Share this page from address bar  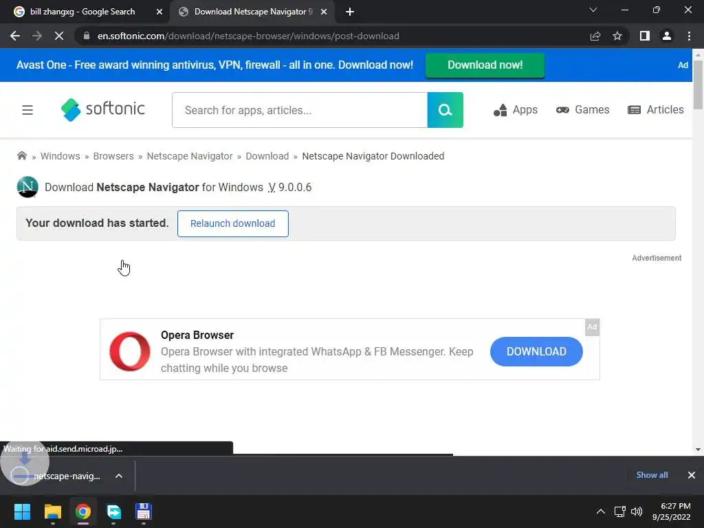coord(595,36)
